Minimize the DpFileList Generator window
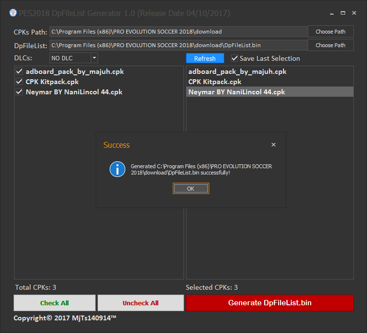The width and height of the screenshot is (367, 333). 332,13
